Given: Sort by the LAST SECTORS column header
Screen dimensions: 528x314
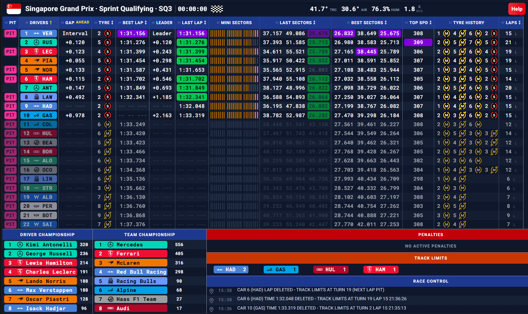Looking at the screenshot, I should pyautogui.click(x=296, y=23).
